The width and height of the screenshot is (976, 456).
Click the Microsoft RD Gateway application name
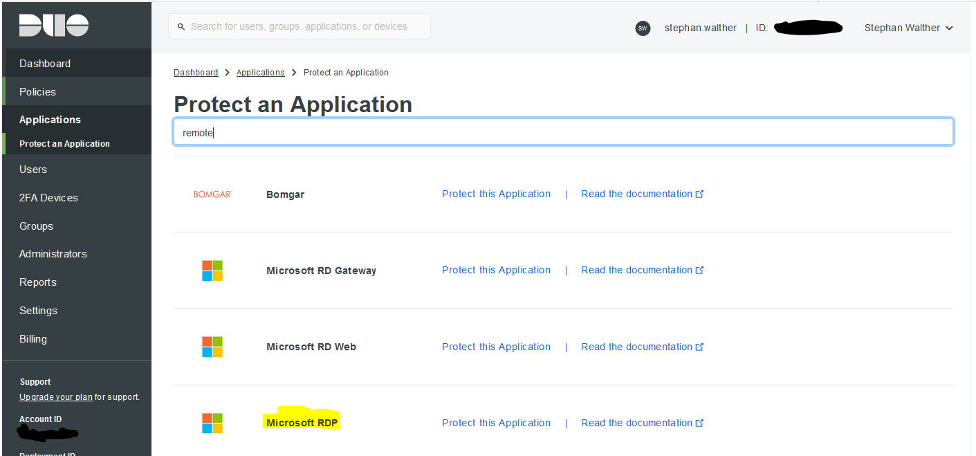click(321, 271)
